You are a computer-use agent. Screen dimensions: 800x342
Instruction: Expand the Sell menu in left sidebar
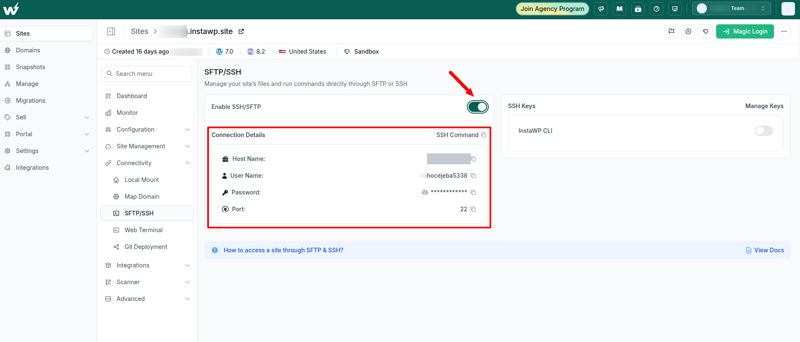click(47, 117)
